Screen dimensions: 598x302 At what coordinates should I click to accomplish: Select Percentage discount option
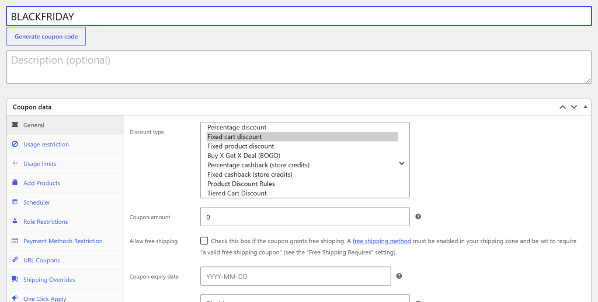(237, 127)
